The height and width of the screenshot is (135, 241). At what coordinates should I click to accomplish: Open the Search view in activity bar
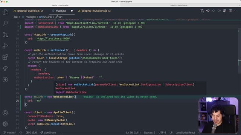[5, 23]
